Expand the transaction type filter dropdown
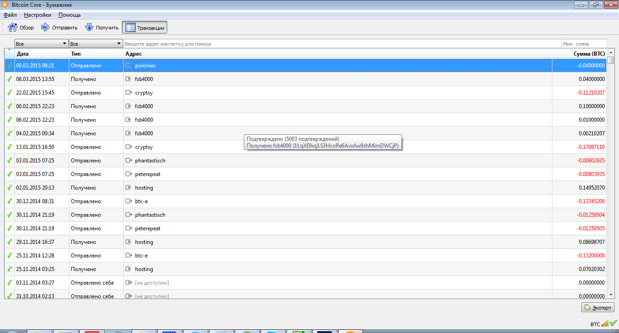The image size is (619, 333). point(96,44)
